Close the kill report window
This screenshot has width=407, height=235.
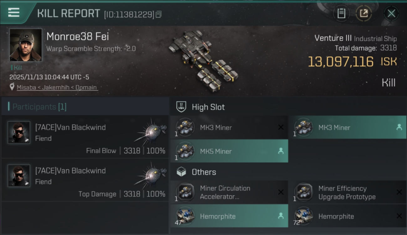pyautogui.click(x=391, y=13)
